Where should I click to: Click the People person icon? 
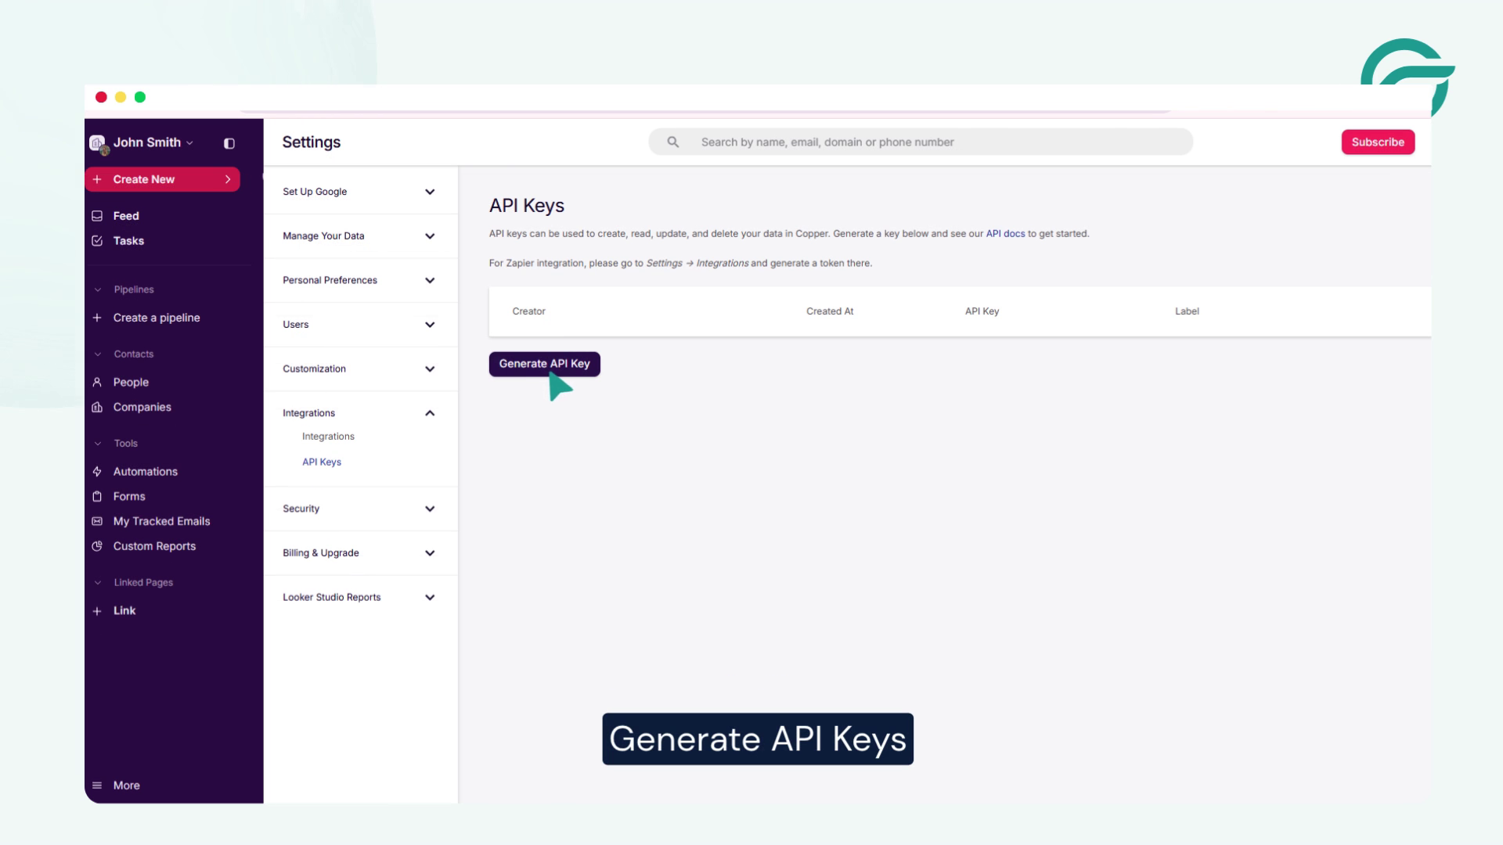(x=97, y=383)
